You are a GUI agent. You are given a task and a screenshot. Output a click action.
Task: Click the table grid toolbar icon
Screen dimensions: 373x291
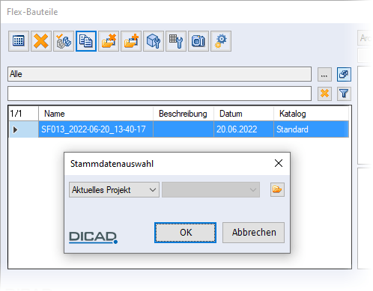coord(19,41)
